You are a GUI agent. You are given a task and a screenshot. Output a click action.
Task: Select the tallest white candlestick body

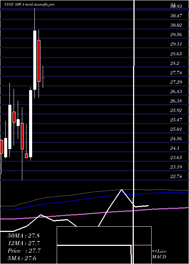point(31,124)
